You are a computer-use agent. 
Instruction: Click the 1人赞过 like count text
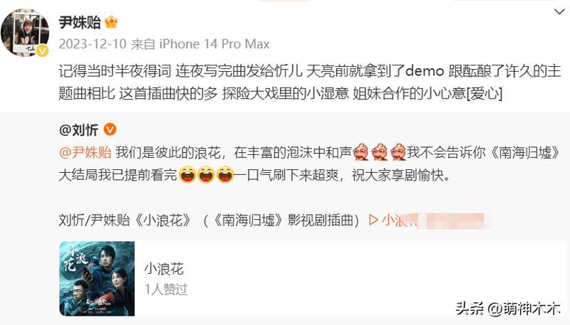[166, 289]
